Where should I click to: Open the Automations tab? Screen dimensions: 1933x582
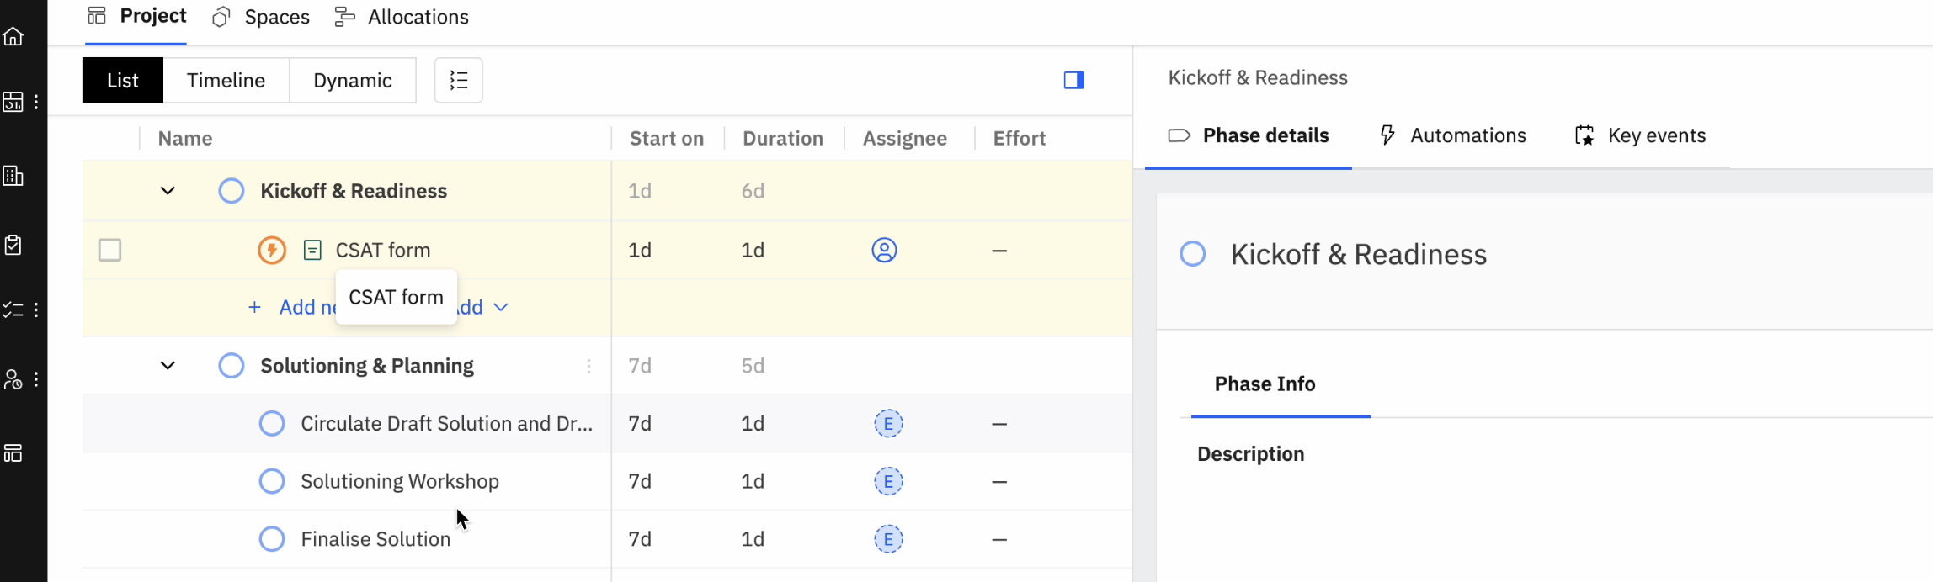click(1452, 136)
